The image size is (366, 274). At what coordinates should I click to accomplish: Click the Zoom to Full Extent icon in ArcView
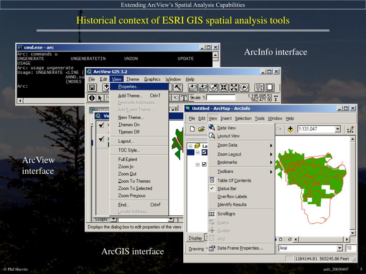tap(193, 88)
